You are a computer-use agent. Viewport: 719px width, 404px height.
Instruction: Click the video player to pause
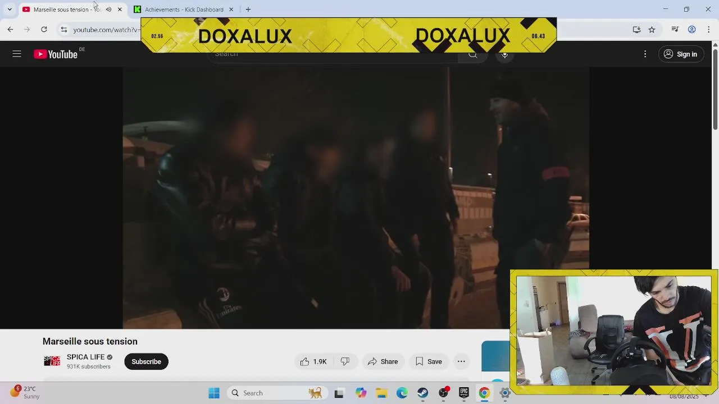pyautogui.click(x=356, y=198)
